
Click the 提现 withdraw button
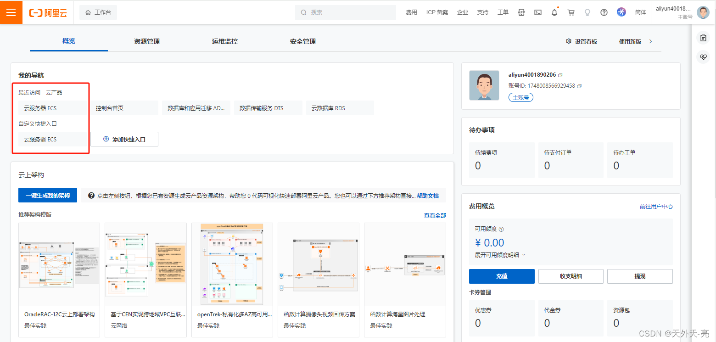pyautogui.click(x=640, y=276)
